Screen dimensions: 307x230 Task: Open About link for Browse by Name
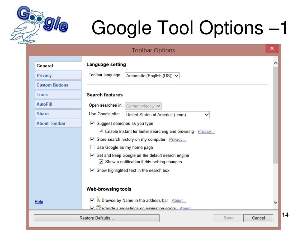tap(179, 200)
